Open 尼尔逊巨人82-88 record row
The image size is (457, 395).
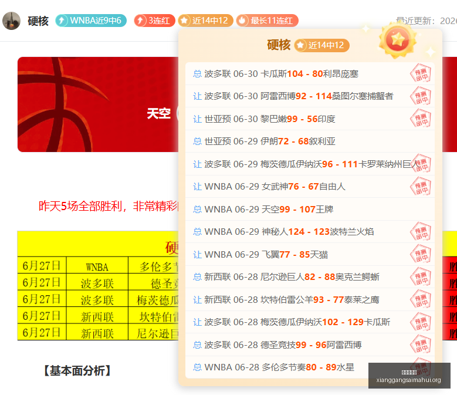point(310,277)
